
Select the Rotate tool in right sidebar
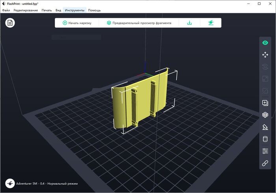(x=265, y=67)
